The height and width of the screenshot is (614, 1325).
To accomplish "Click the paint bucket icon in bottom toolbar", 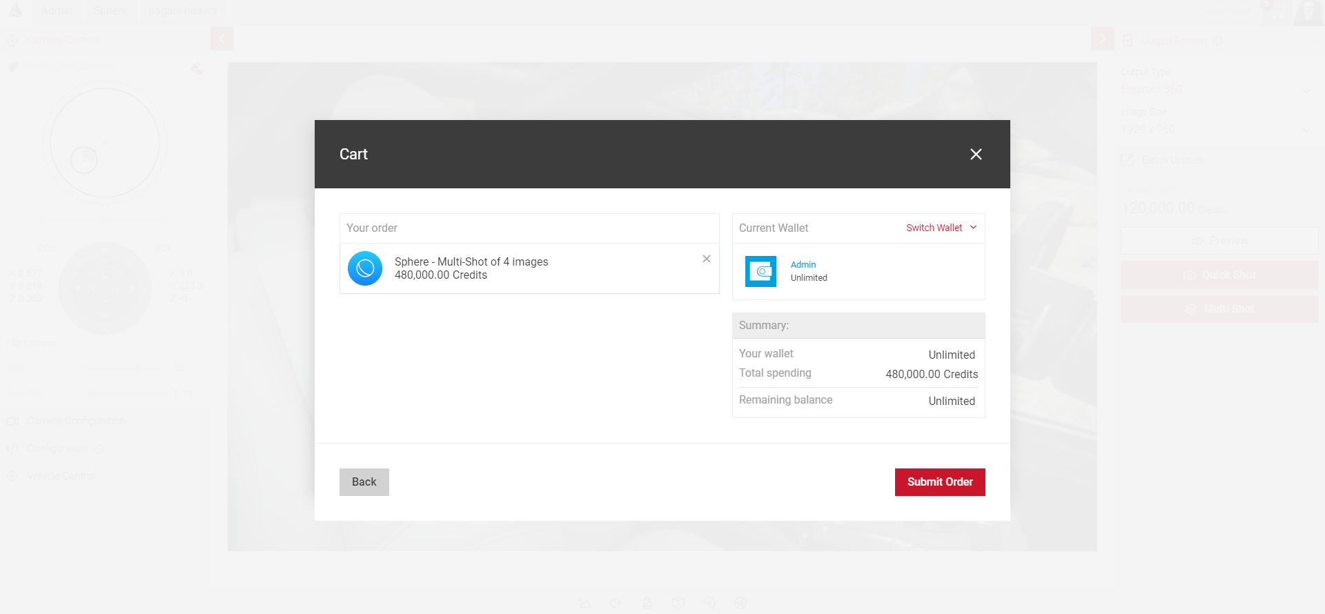I will 647,603.
